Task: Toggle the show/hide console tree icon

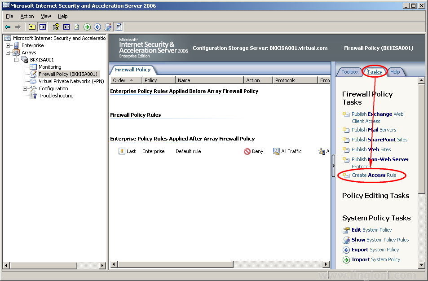Action: coord(42,27)
